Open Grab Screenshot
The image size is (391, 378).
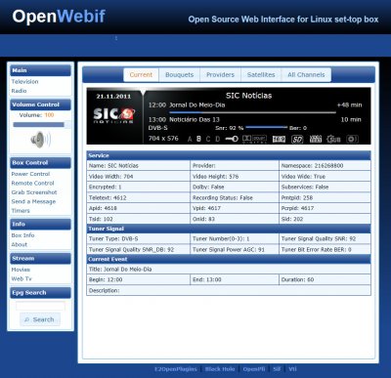[34, 192]
